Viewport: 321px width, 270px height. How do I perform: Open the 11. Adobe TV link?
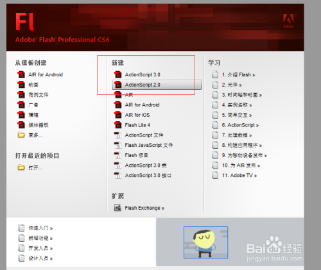tap(239, 175)
